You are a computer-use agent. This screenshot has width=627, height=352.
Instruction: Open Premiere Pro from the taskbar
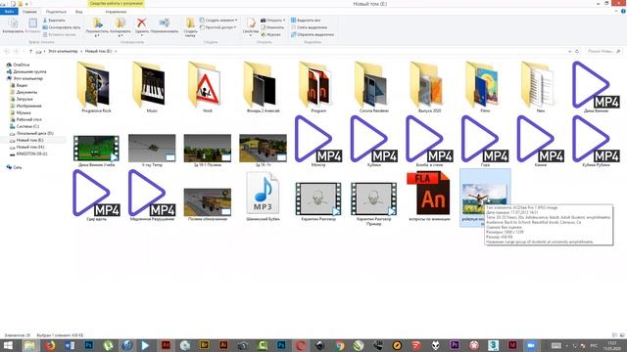(x=455, y=345)
